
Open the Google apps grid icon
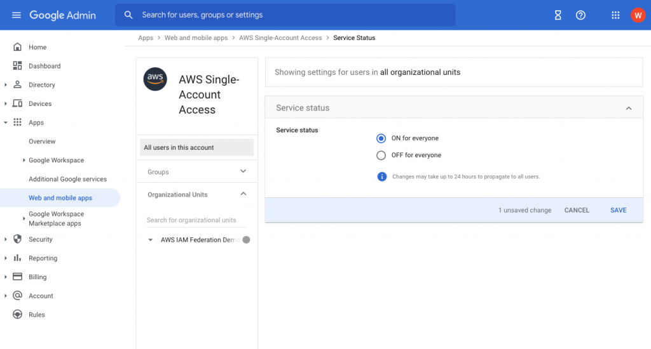click(x=615, y=15)
